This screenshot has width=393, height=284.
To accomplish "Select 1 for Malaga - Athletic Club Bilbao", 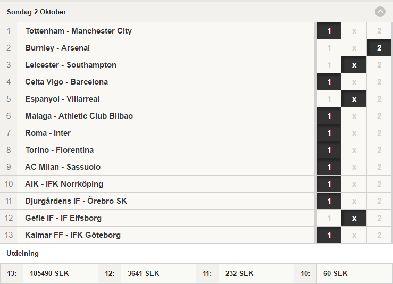I will (x=329, y=116).
